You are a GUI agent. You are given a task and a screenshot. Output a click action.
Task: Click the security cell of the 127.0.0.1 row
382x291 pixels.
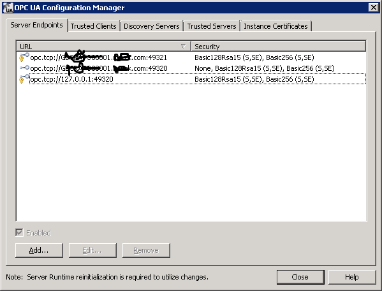(254, 79)
